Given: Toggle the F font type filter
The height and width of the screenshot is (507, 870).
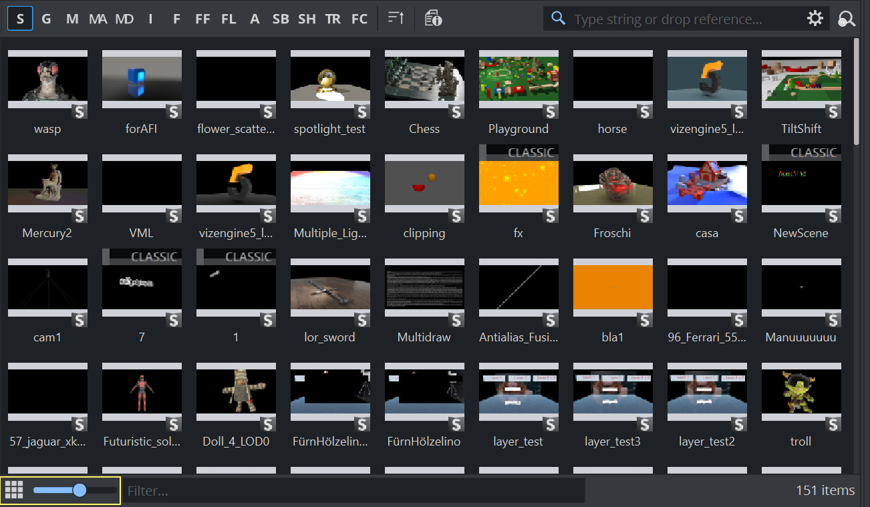Looking at the screenshot, I should click(x=176, y=19).
